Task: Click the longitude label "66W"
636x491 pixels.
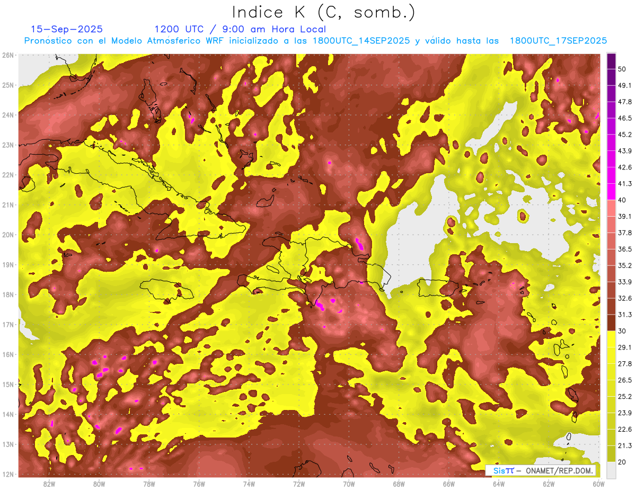Action: [x=449, y=484]
